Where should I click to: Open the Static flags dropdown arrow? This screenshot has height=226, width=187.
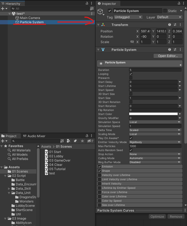[x=181, y=11]
